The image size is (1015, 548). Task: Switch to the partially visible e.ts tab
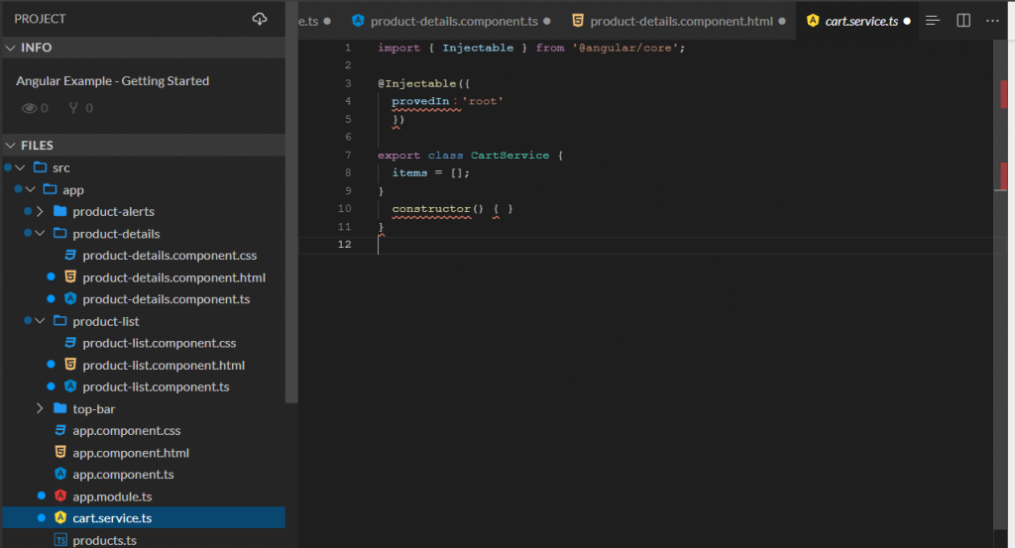315,21
